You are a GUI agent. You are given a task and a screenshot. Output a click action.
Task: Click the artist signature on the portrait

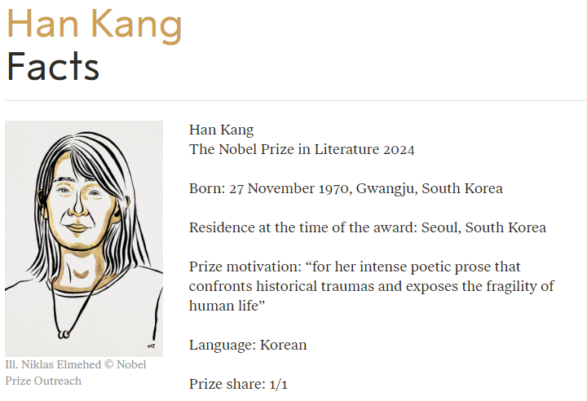point(152,343)
